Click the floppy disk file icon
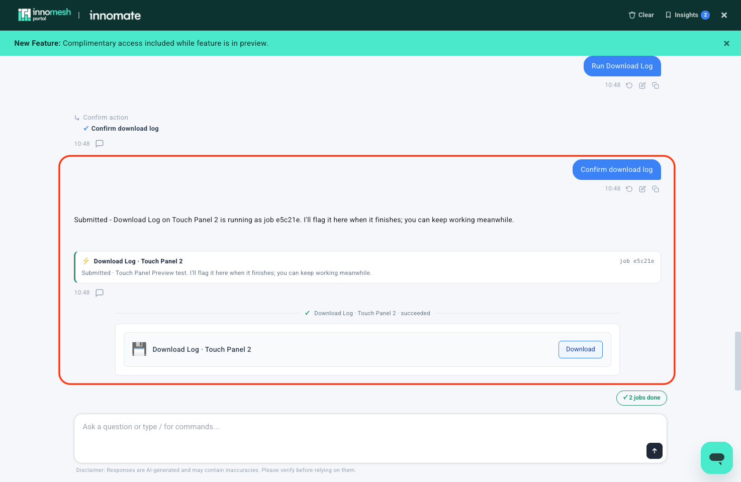The height and width of the screenshot is (482, 741). [x=139, y=349]
